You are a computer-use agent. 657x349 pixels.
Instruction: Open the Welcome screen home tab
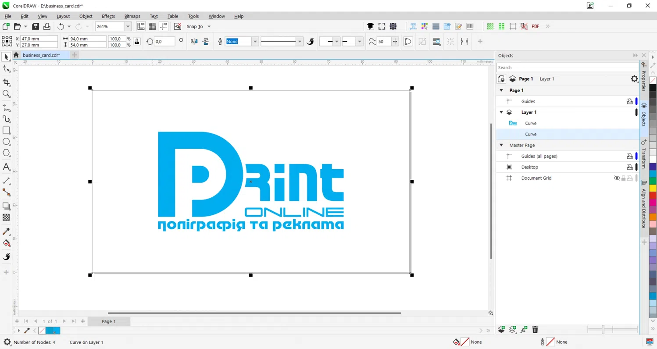click(16, 55)
